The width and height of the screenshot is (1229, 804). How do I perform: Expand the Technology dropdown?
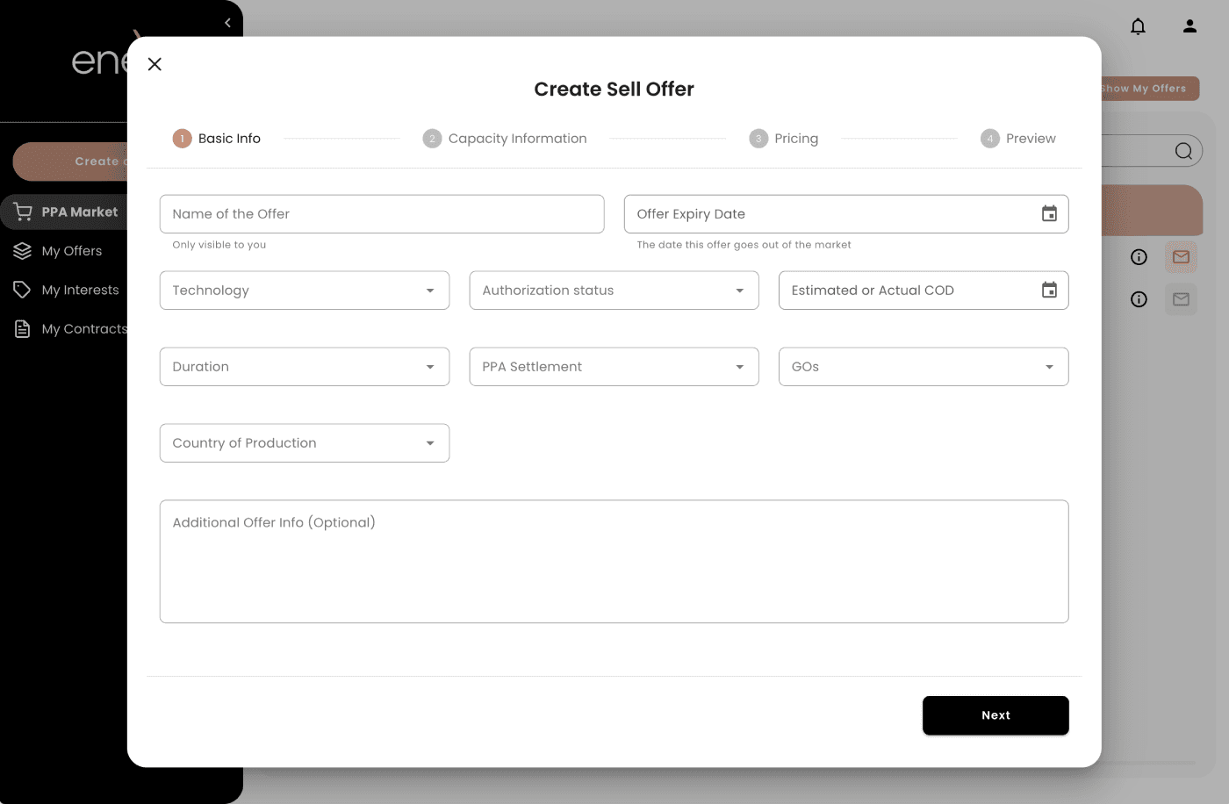[305, 291]
